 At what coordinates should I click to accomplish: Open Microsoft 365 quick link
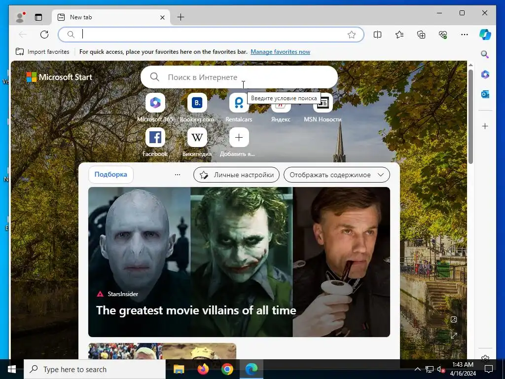(155, 108)
